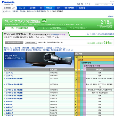Image resolution: width=116 pixels, height=116 pixels.
Task: Focus the keyword search field
Action: [103, 4]
